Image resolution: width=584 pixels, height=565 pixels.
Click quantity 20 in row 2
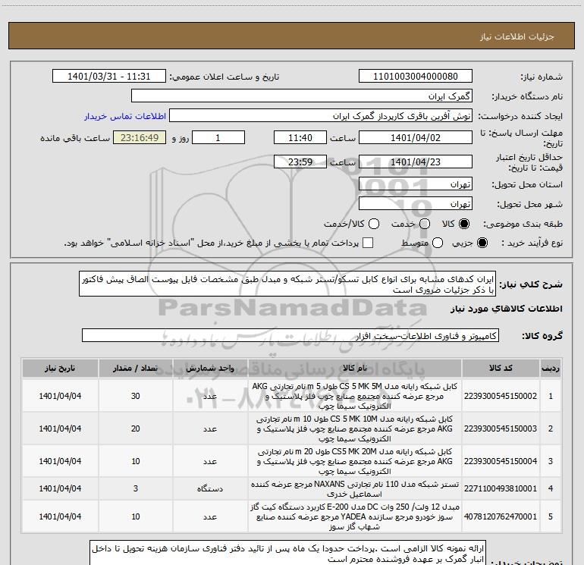tap(136, 428)
